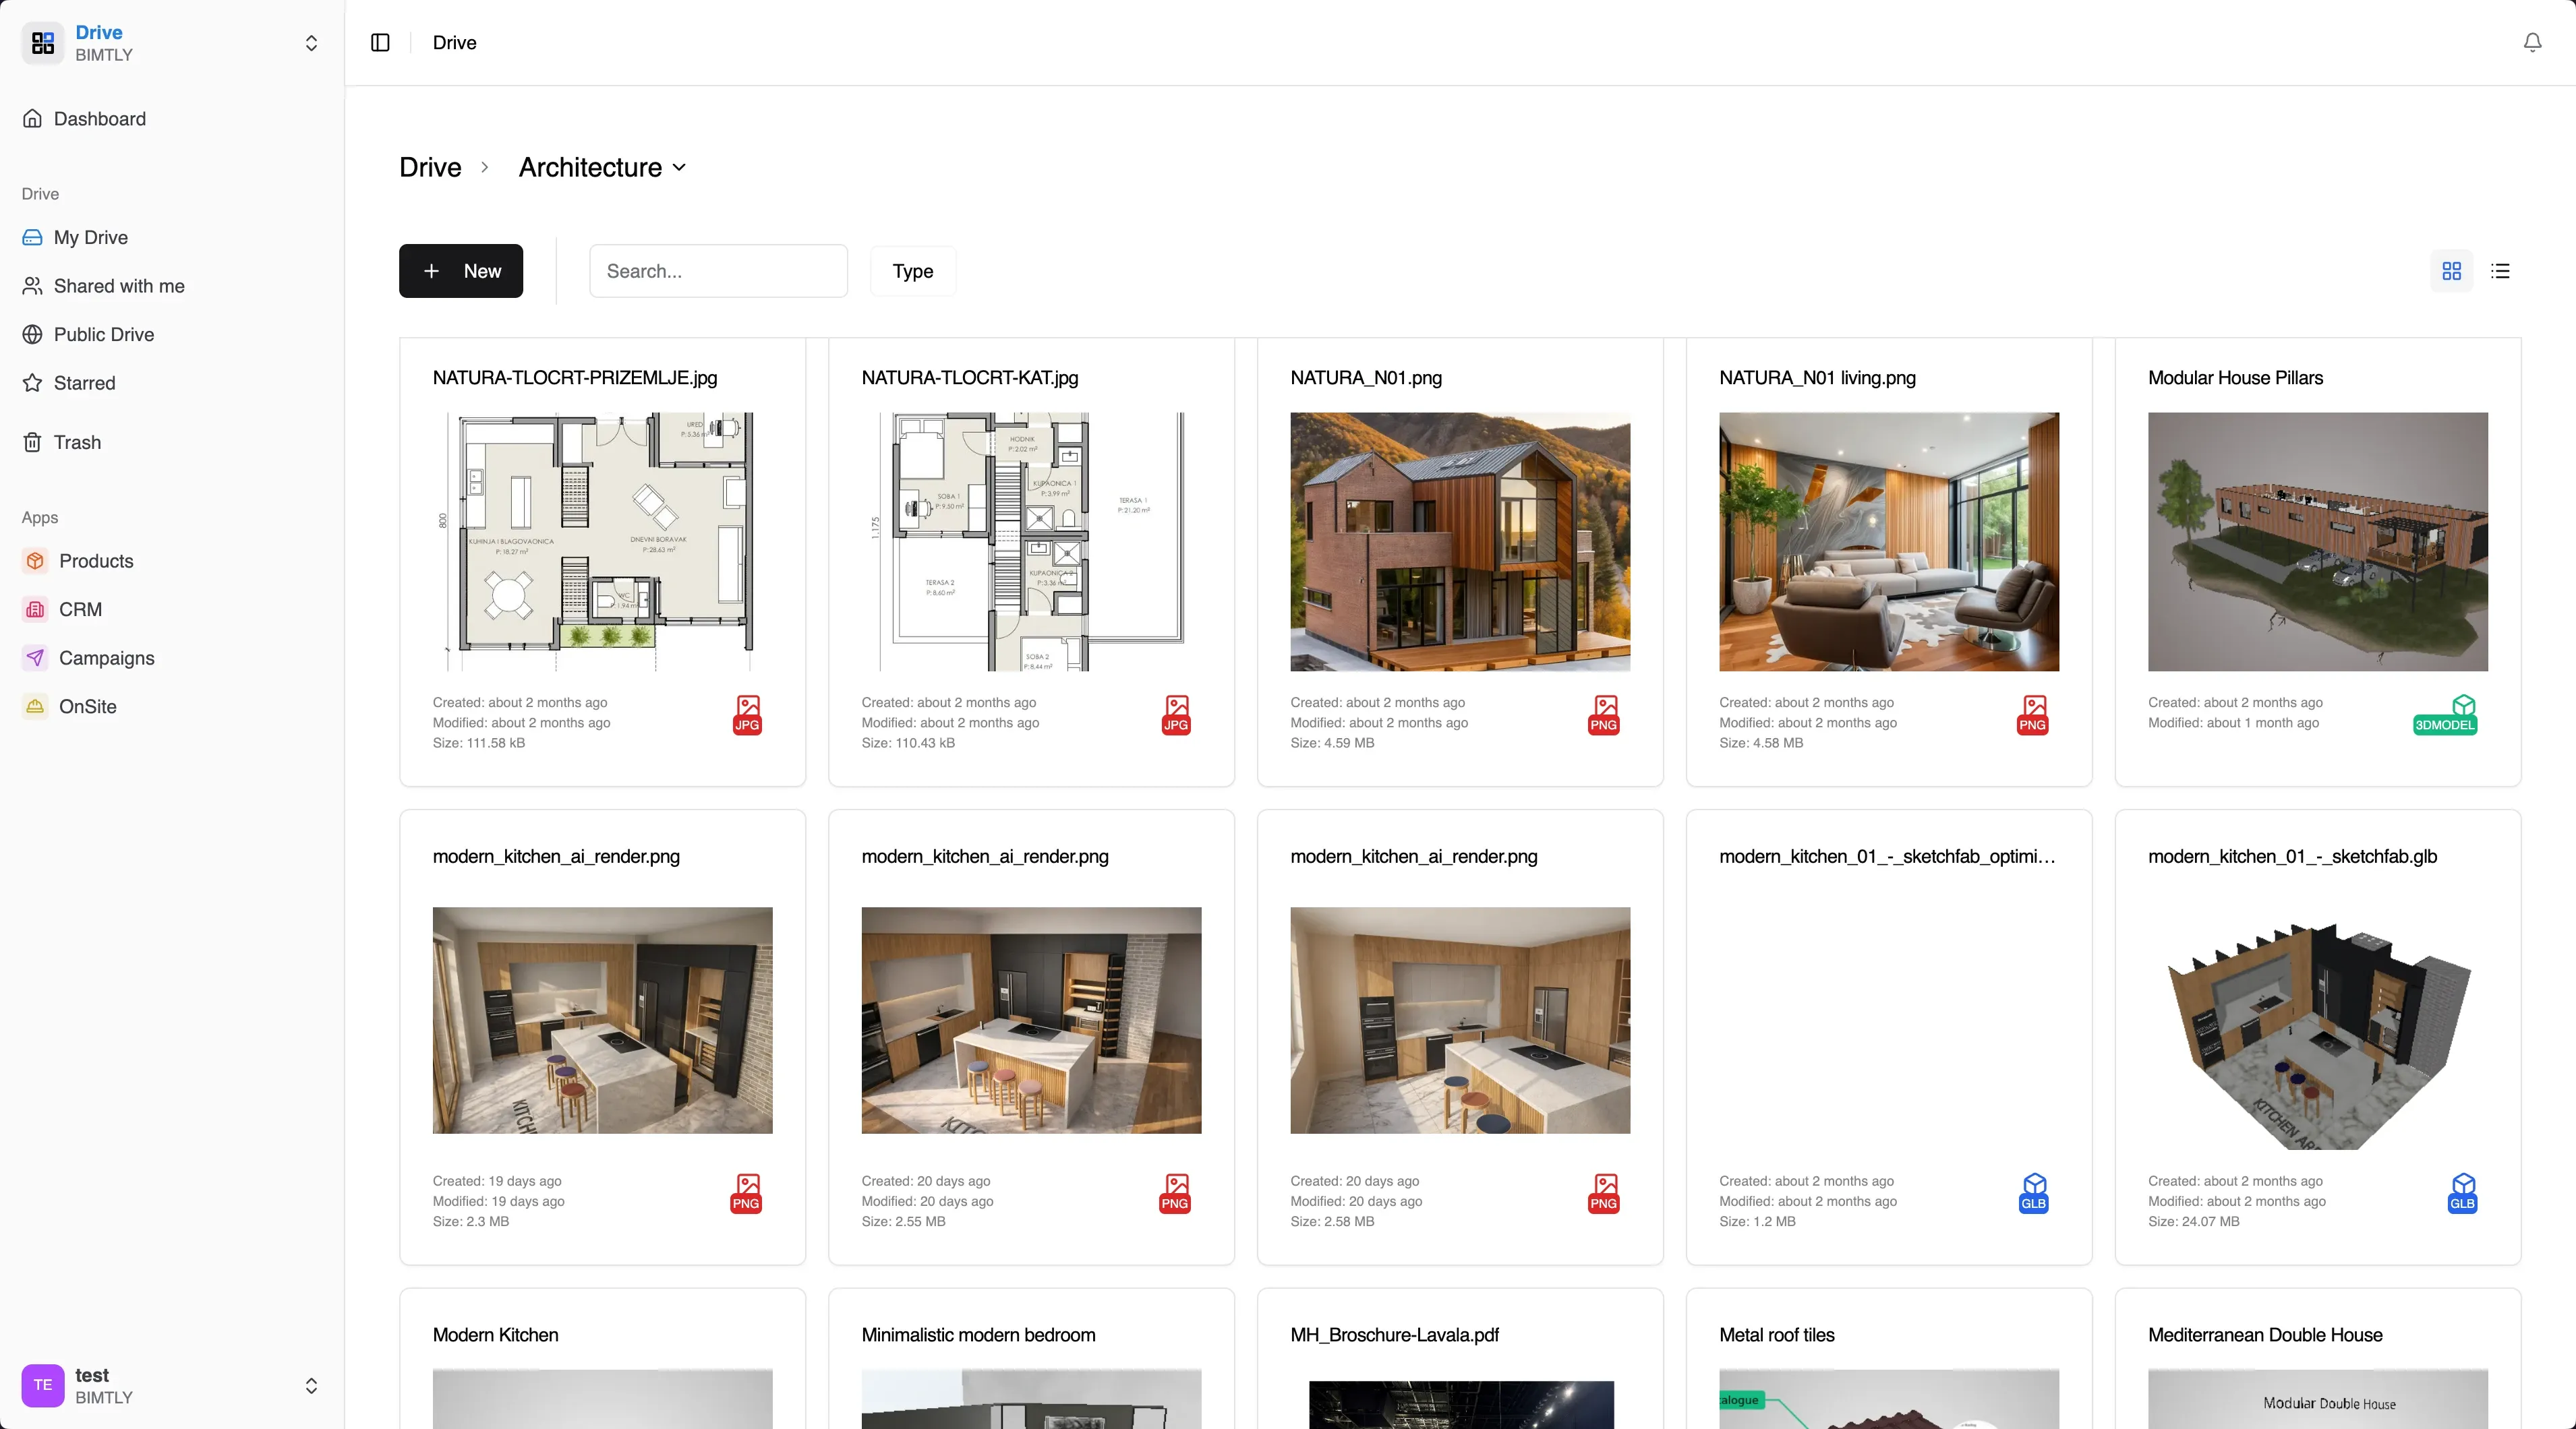Click the Drive breadcrumb link
Image resolution: width=2576 pixels, height=1429 pixels.
click(430, 168)
